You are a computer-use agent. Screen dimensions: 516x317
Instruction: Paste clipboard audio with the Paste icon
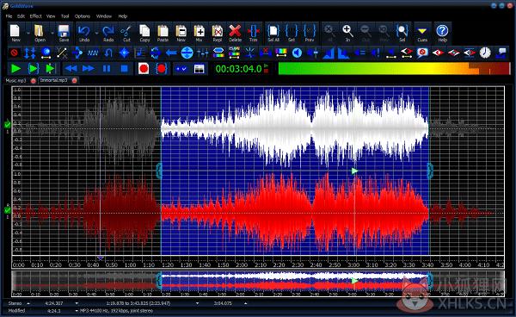163,33
